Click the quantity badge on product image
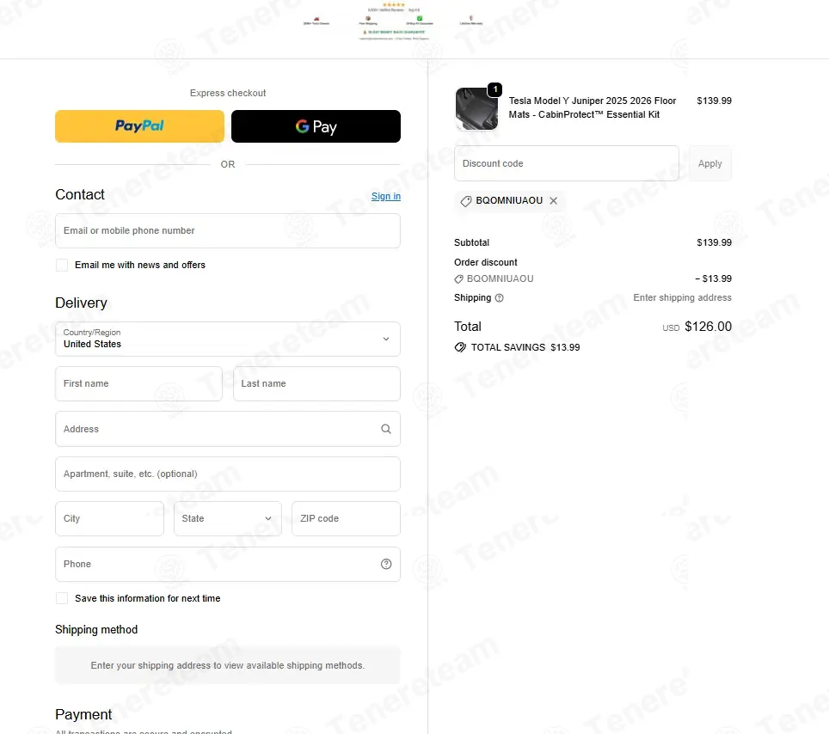Screen dimensions: 829x734 (494, 90)
